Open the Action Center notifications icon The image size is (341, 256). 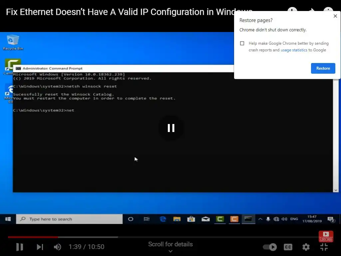(331, 219)
